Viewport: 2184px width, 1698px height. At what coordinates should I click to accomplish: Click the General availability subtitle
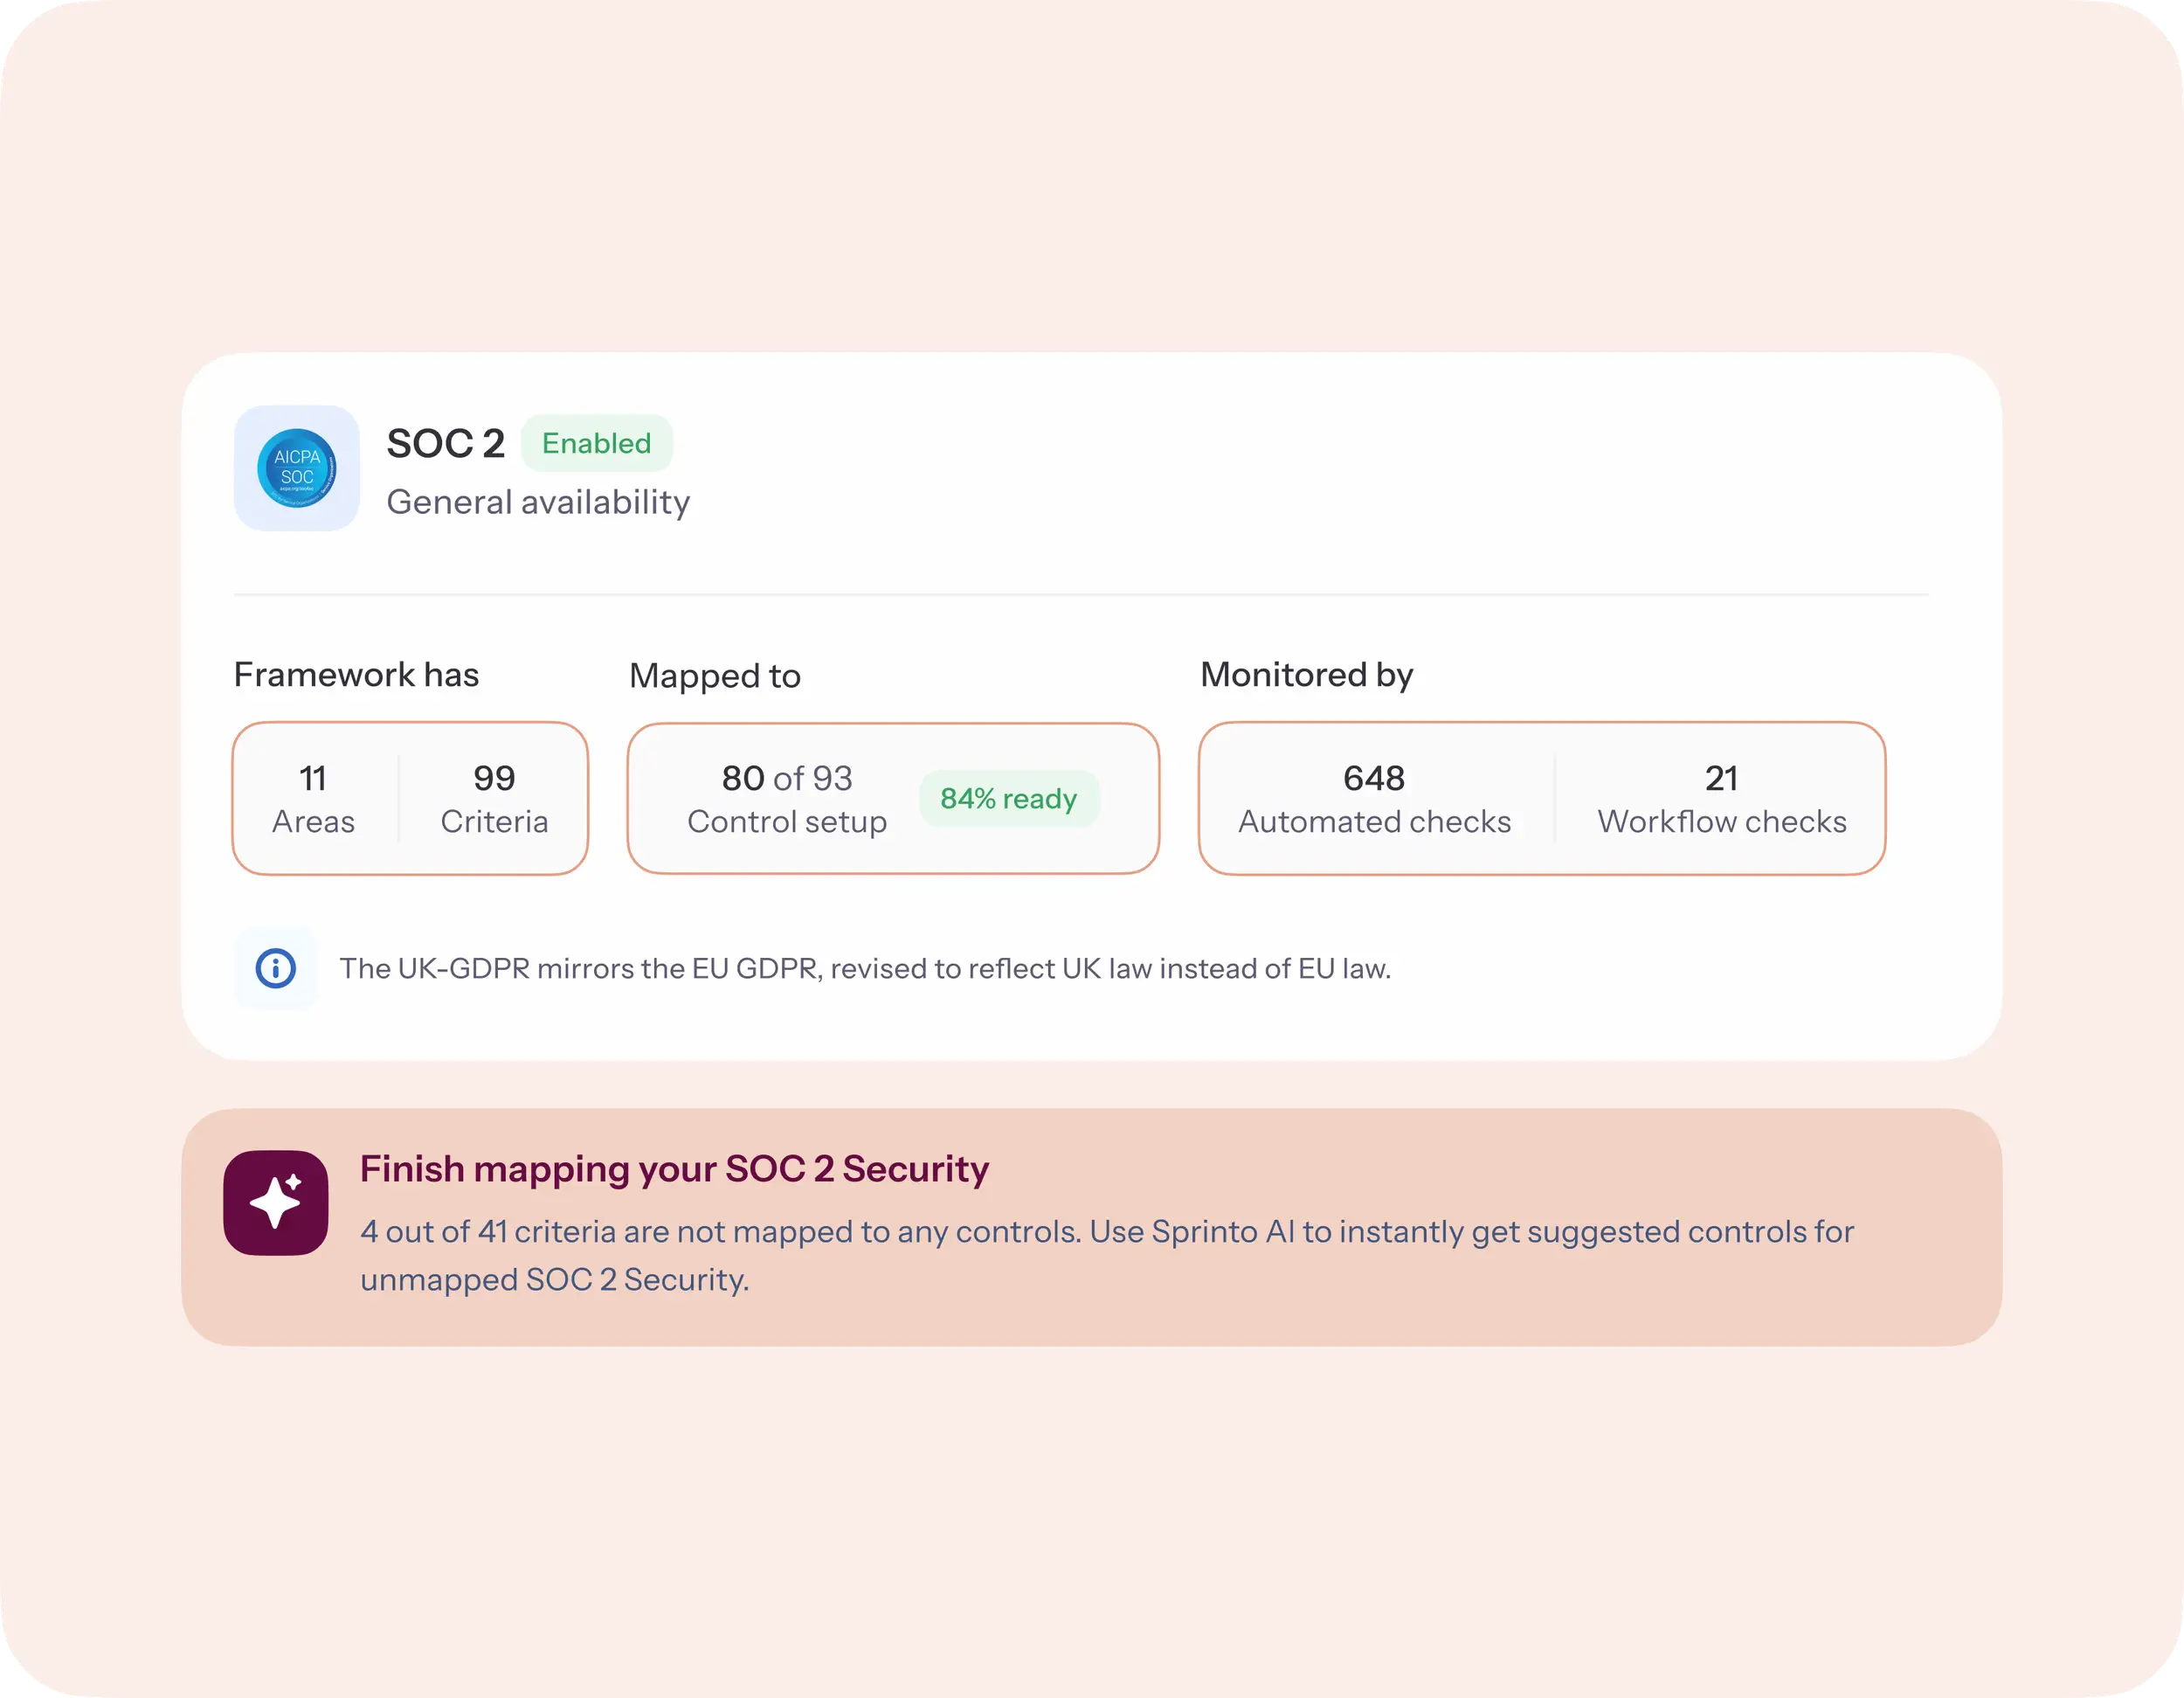pos(538,502)
